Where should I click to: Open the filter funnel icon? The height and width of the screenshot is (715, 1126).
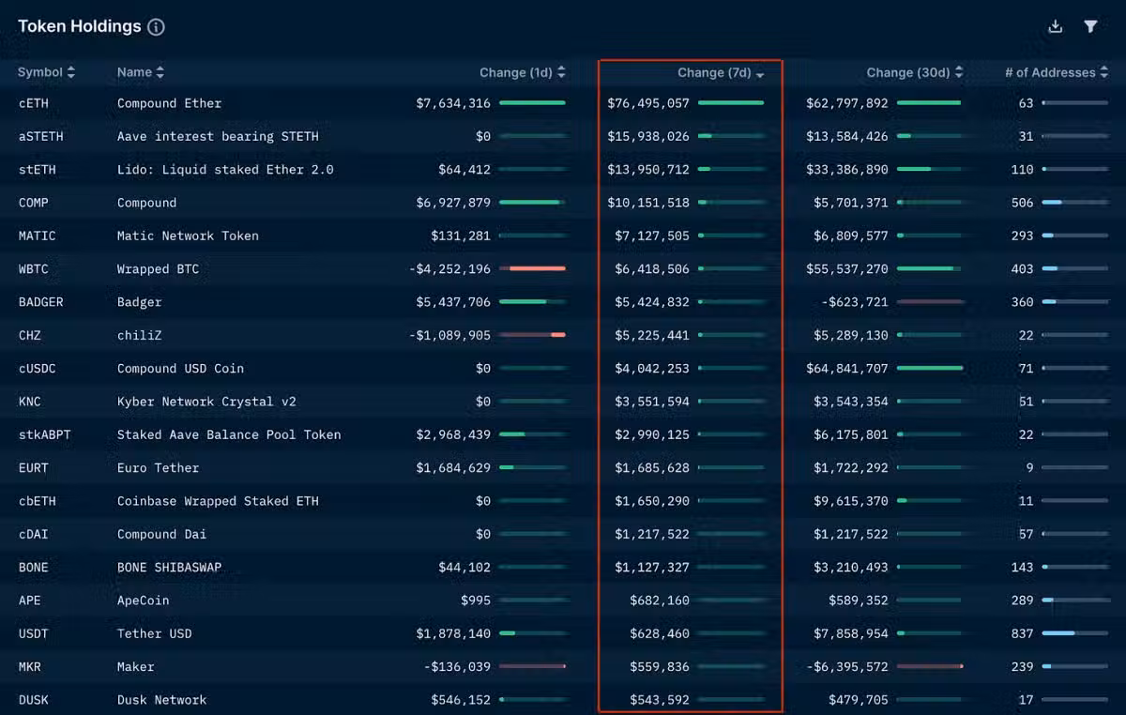click(1090, 27)
